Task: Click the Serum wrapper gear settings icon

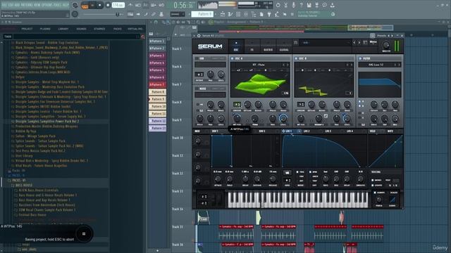Action: coord(199,36)
